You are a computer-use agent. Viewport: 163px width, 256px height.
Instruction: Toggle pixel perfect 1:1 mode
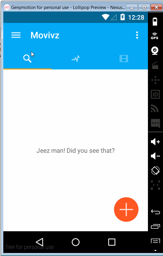[155, 185]
